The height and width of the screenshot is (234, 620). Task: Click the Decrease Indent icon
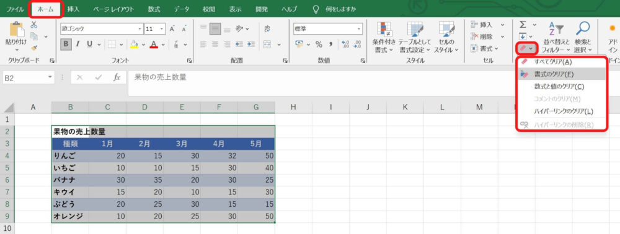tap(239, 44)
